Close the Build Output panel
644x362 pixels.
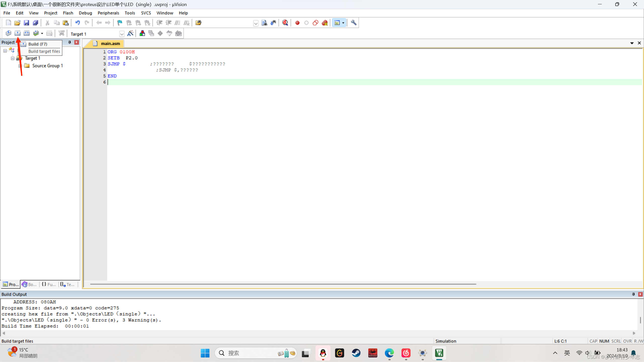[x=640, y=294]
